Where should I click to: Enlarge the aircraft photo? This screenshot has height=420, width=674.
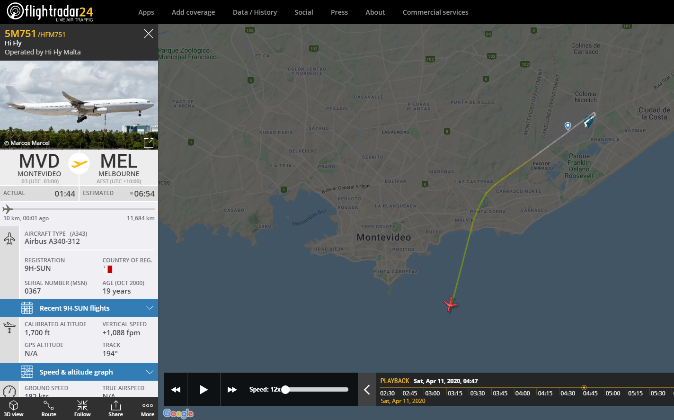point(149,143)
